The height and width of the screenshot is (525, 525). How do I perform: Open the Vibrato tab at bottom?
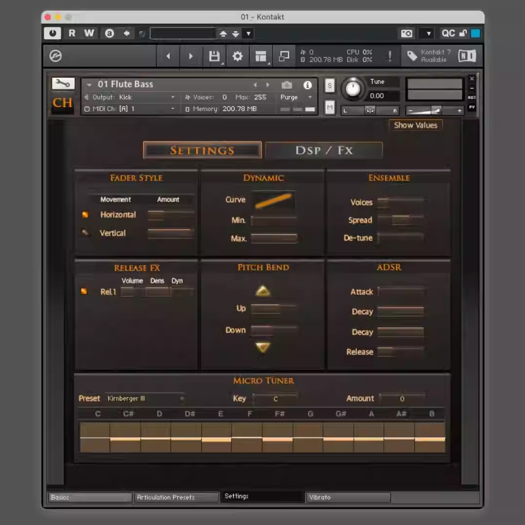tap(348, 497)
